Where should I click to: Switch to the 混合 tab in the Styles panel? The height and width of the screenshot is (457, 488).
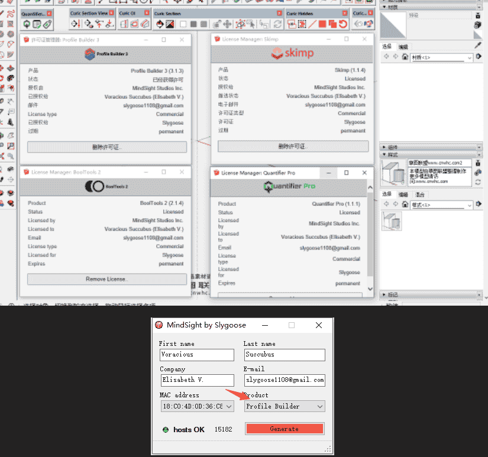[x=420, y=195]
